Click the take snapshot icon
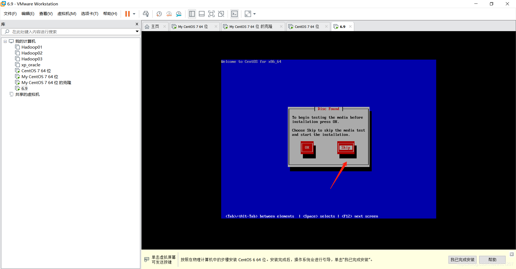Image resolution: width=516 pixels, height=269 pixels. click(159, 14)
